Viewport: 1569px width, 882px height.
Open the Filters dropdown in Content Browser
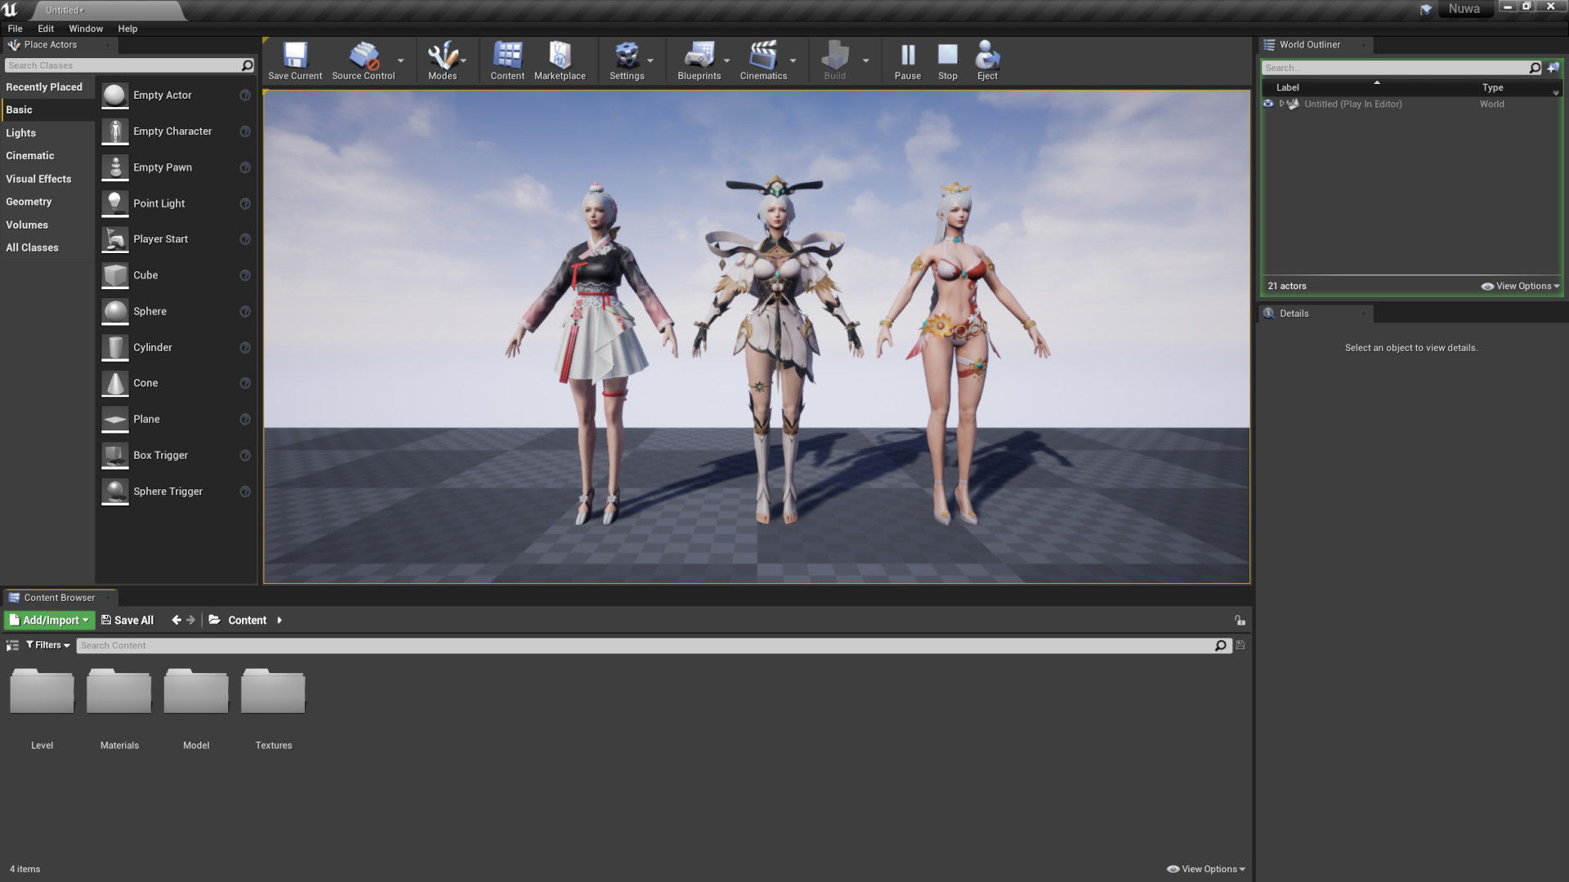pyautogui.click(x=48, y=645)
